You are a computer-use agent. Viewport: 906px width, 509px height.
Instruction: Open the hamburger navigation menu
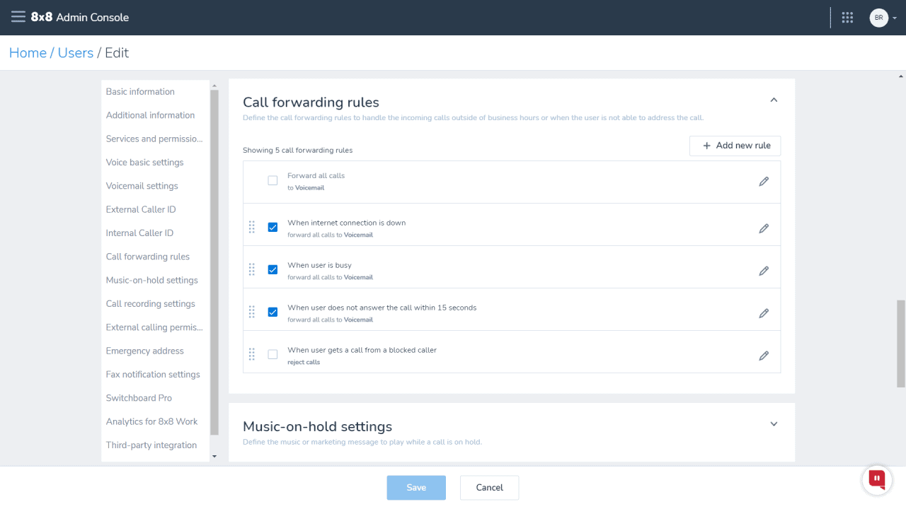point(18,17)
